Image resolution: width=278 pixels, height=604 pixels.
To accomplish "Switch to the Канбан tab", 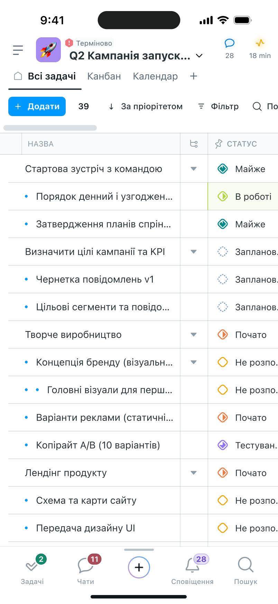I will coord(104,76).
